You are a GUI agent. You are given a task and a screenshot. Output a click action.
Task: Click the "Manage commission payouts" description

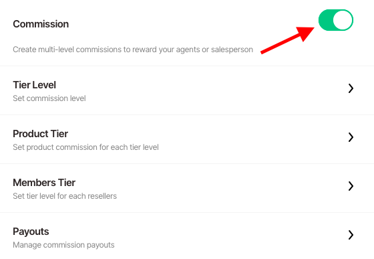tap(63, 245)
